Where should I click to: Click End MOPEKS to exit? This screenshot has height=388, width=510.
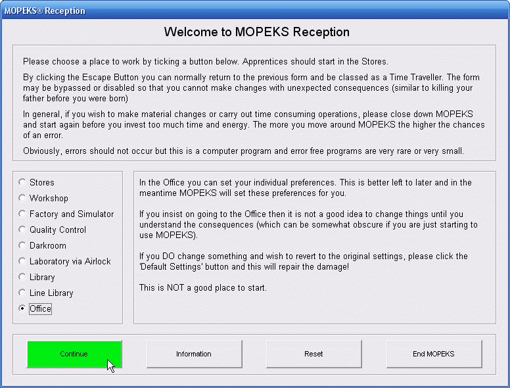(434, 354)
